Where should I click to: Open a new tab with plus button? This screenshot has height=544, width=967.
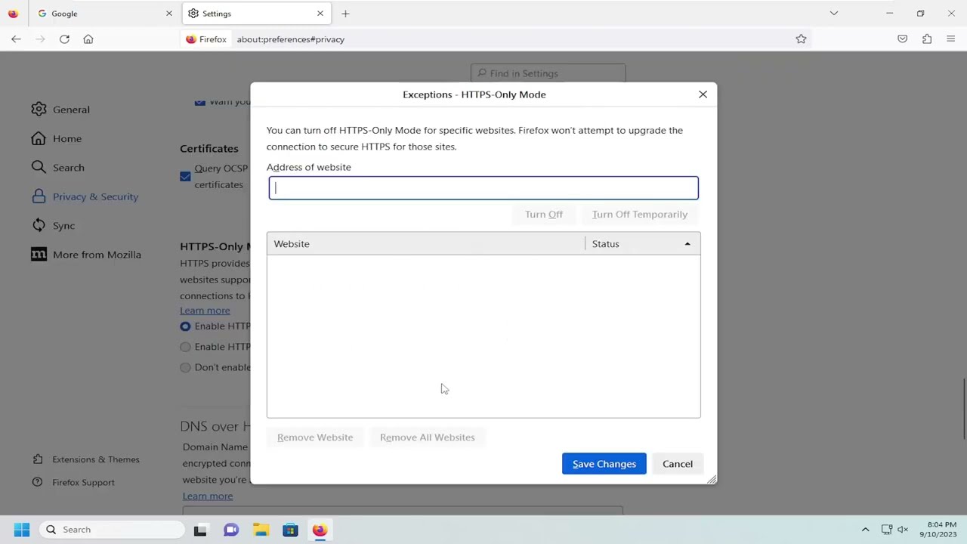pos(345,14)
